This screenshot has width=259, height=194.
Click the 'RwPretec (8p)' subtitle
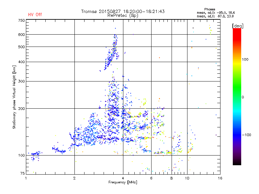123,16
